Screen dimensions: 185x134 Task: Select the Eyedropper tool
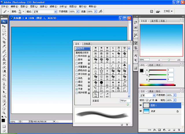tap(4, 105)
